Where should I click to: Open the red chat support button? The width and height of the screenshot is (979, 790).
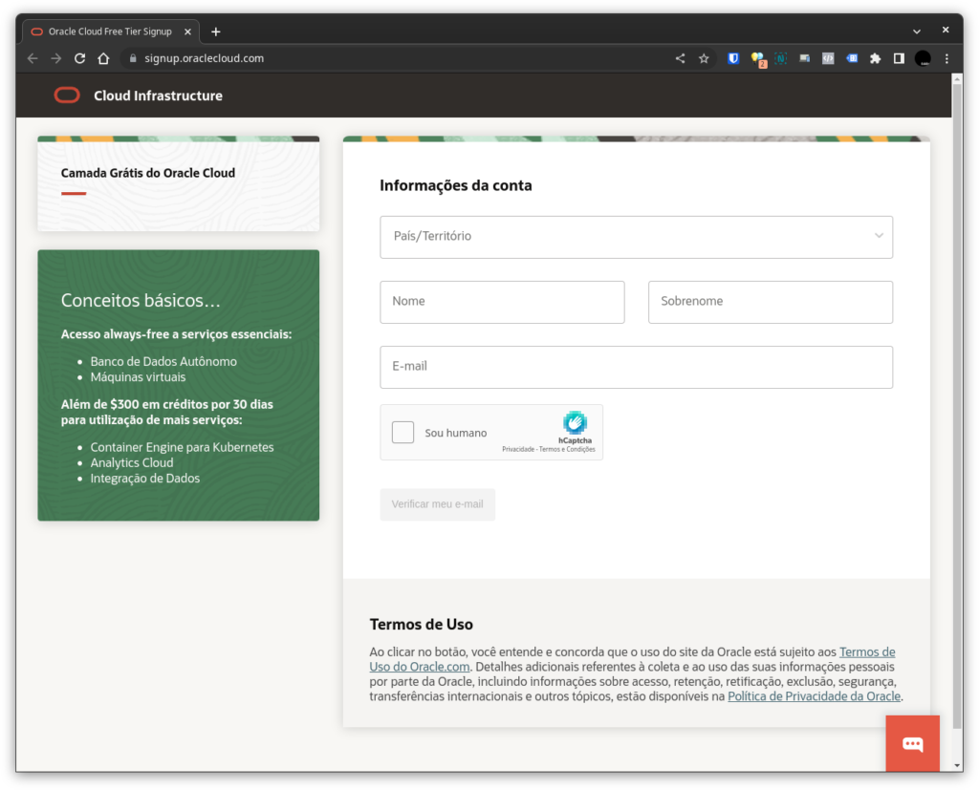912,743
